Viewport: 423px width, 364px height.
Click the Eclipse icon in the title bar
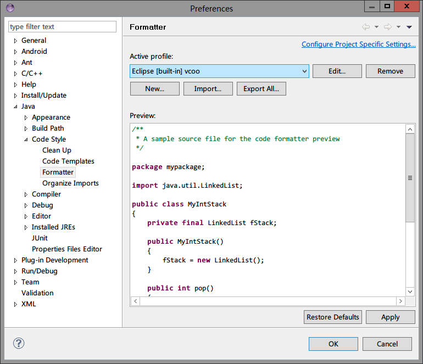pyautogui.click(x=10, y=8)
